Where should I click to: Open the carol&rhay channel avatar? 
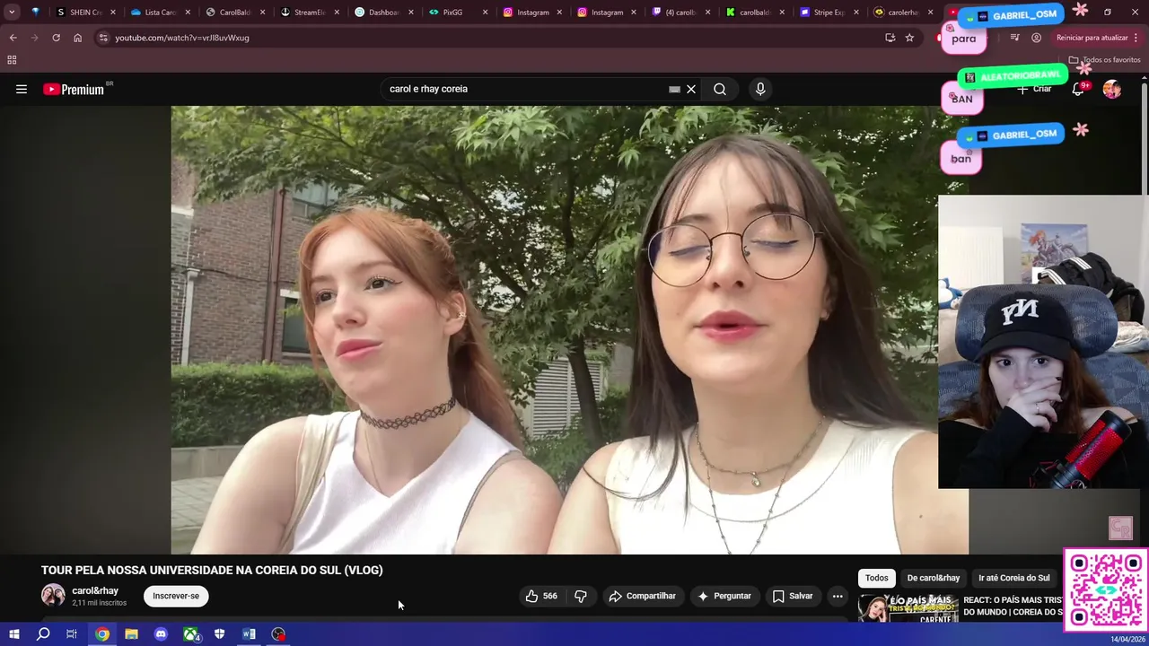53,596
